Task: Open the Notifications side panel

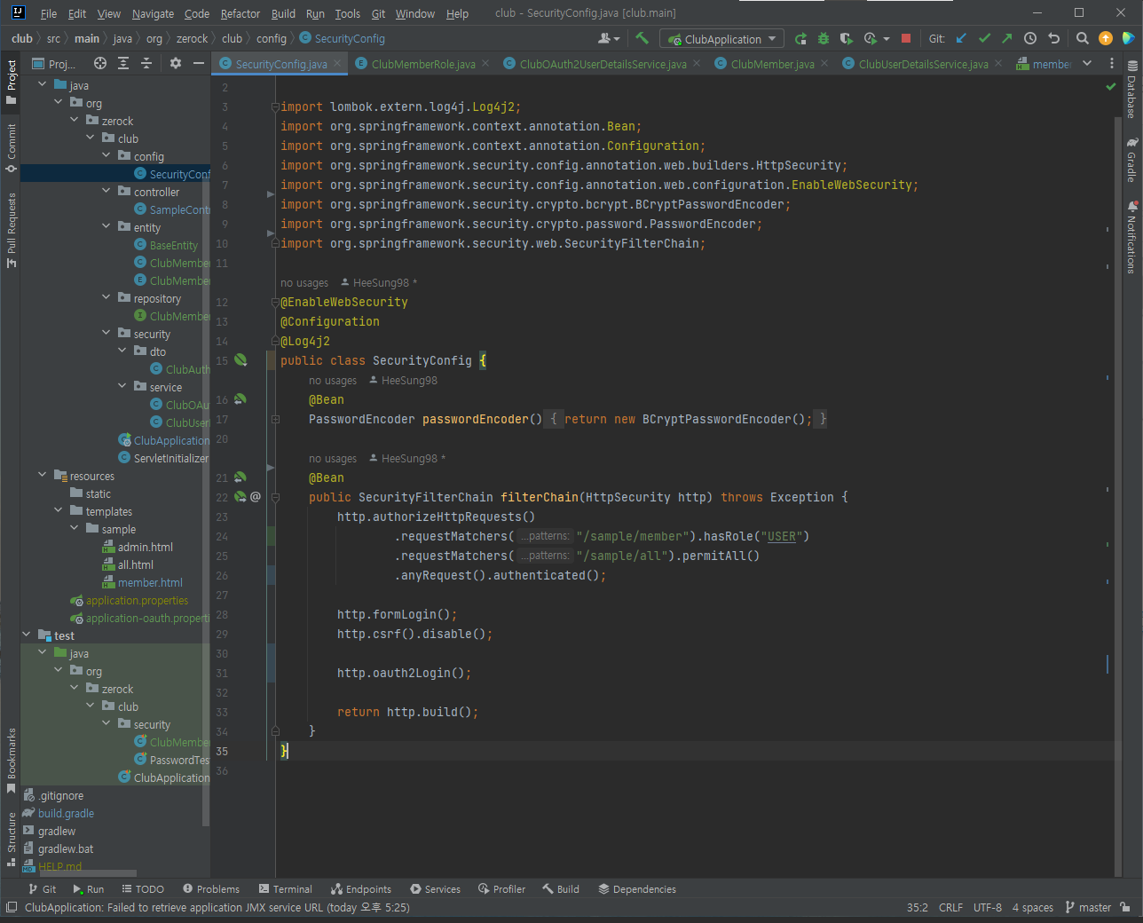Action: (1131, 237)
